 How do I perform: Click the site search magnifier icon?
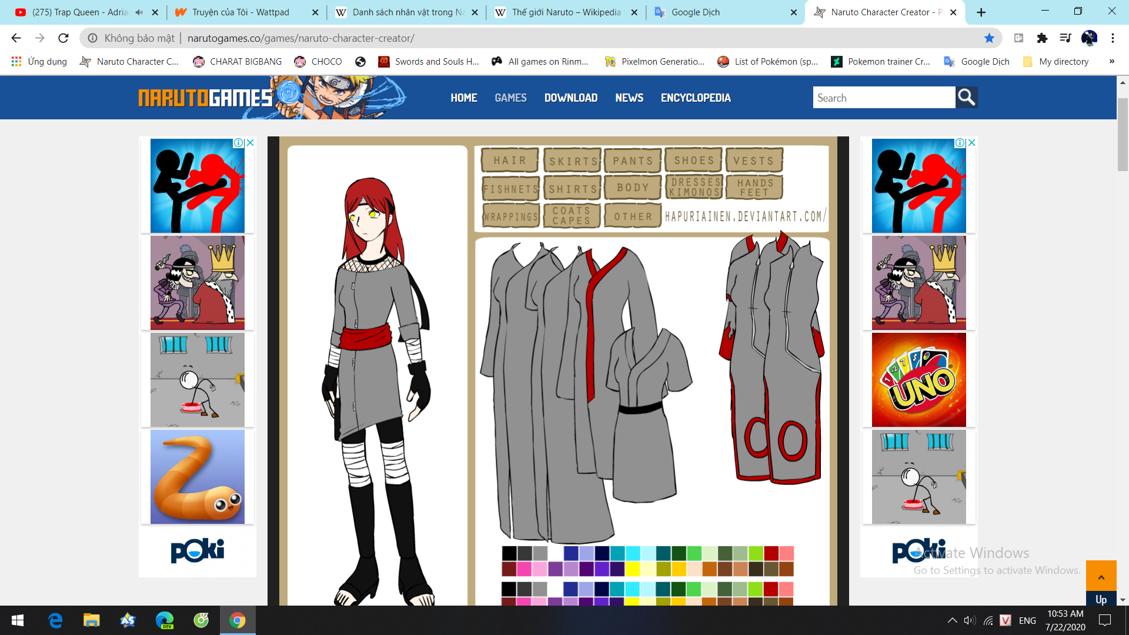966,98
